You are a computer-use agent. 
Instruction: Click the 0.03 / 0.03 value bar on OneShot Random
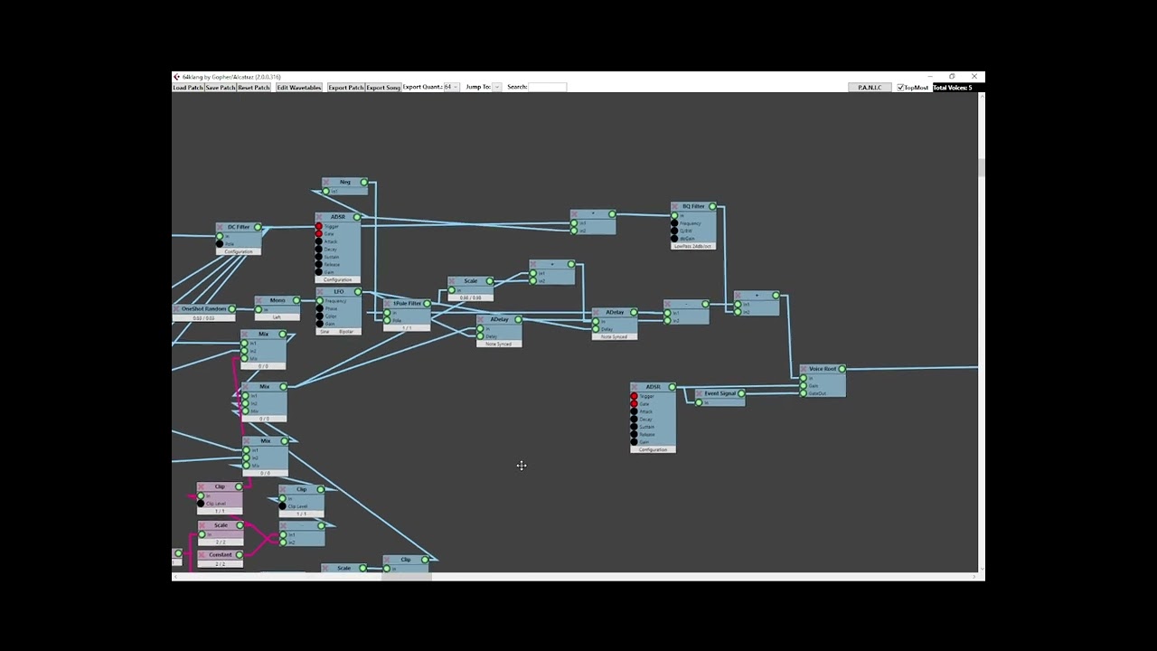203,318
